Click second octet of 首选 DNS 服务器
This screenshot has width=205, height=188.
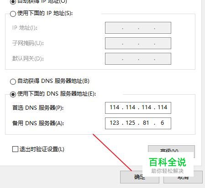[131, 107]
